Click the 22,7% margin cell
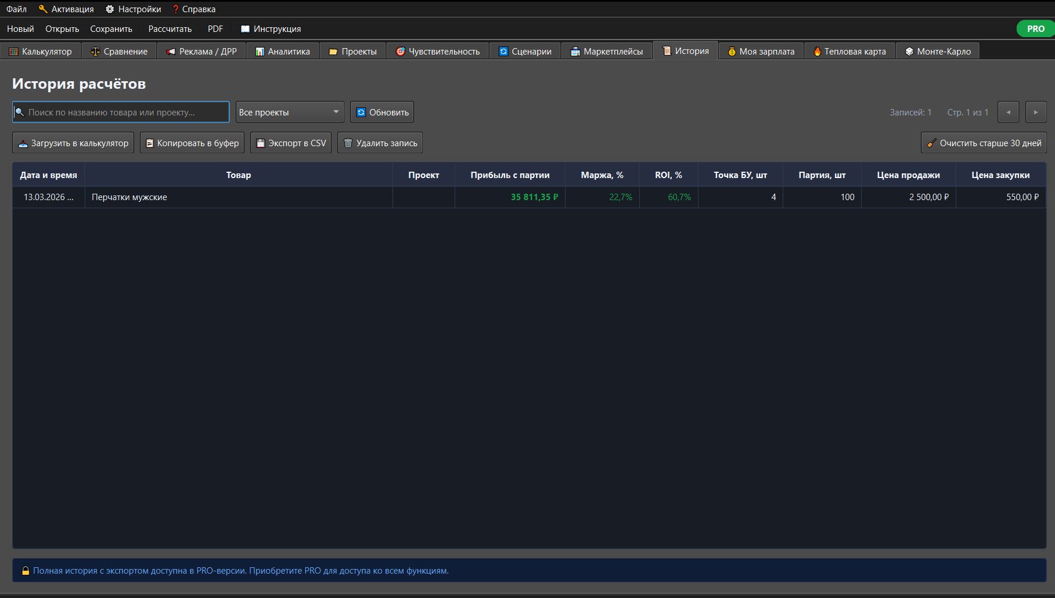Image resolution: width=1055 pixels, height=598 pixels. pos(602,197)
